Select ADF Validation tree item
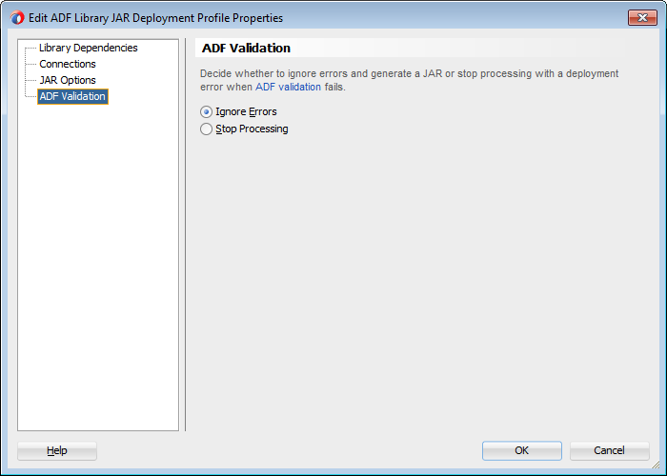The width and height of the screenshot is (667, 476). 72,96
